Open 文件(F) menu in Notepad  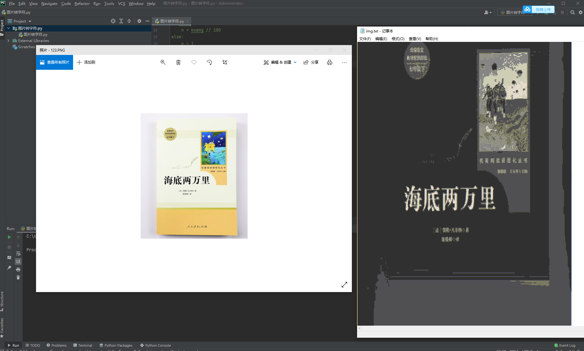click(365, 39)
